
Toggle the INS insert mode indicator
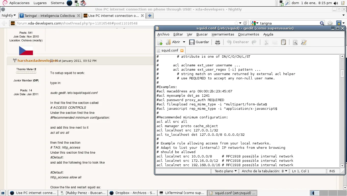pyautogui.click(x=332, y=171)
